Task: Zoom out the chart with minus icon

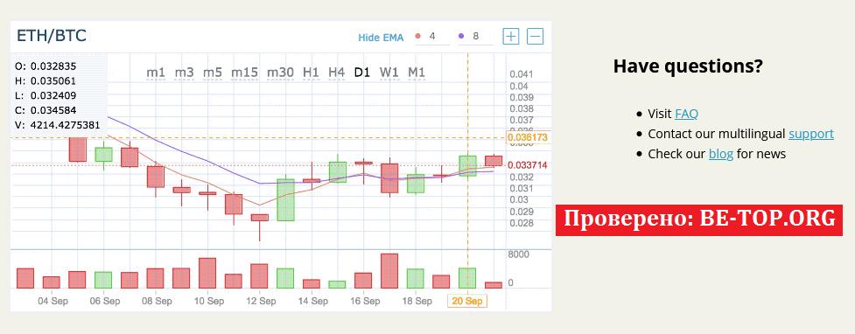Action: (x=536, y=37)
